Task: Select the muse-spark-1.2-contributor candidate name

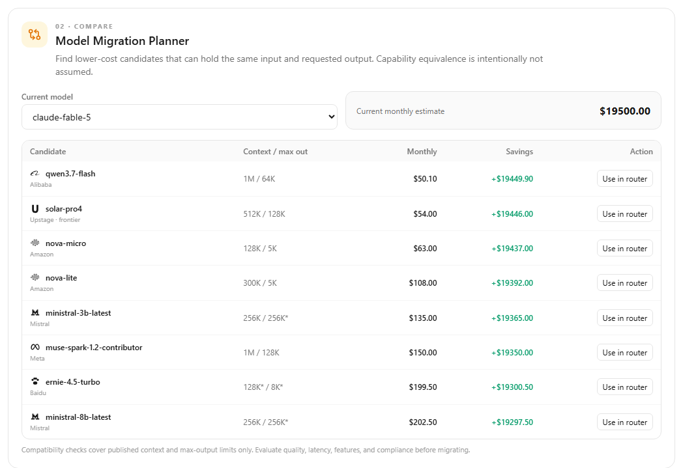Action: pos(94,347)
